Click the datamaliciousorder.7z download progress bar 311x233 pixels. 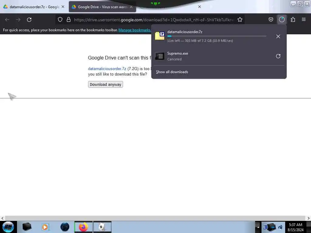(217, 36)
